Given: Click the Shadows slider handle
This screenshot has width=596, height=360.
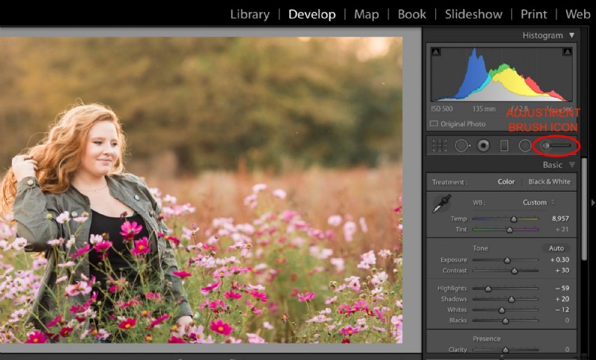Looking at the screenshot, I should (512, 300).
